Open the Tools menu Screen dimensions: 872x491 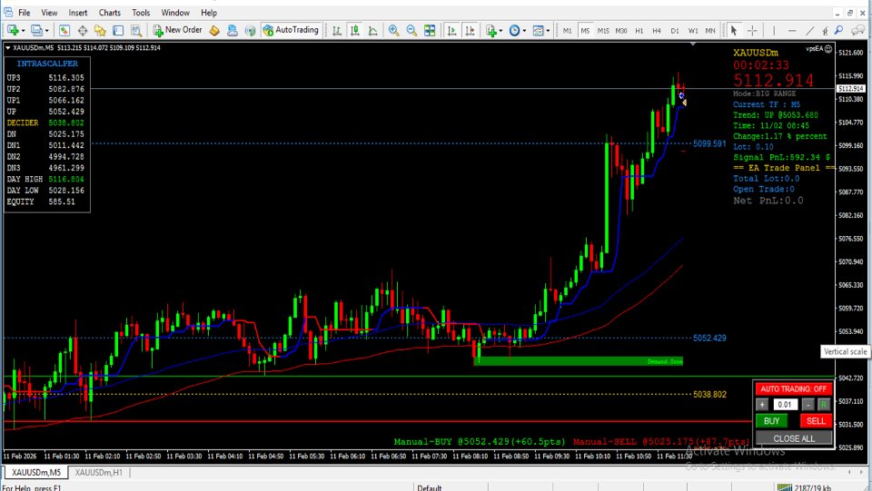pos(141,12)
